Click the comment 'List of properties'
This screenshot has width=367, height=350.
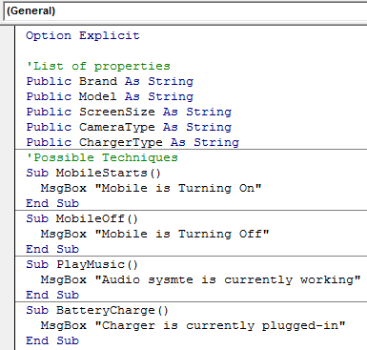(98, 66)
